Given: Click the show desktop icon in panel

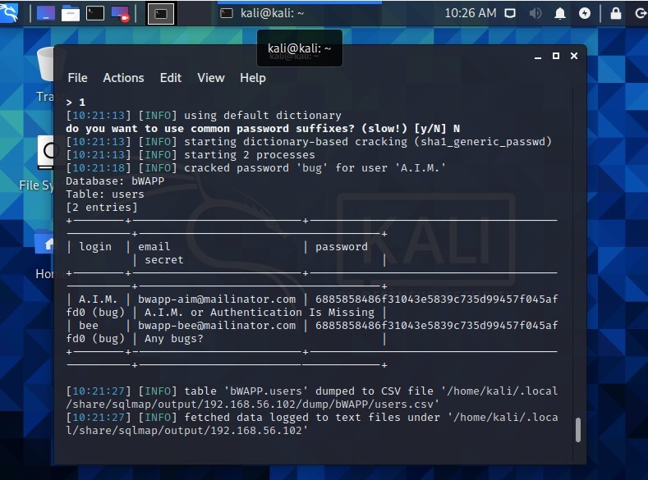Looking at the screenshot, I should (x=46, y=13).
